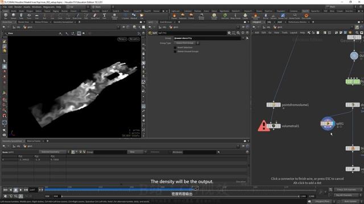Select the Sphere shelf tool
The width and height of the screenshot is (364, 204).
click(x=14, y=16)
